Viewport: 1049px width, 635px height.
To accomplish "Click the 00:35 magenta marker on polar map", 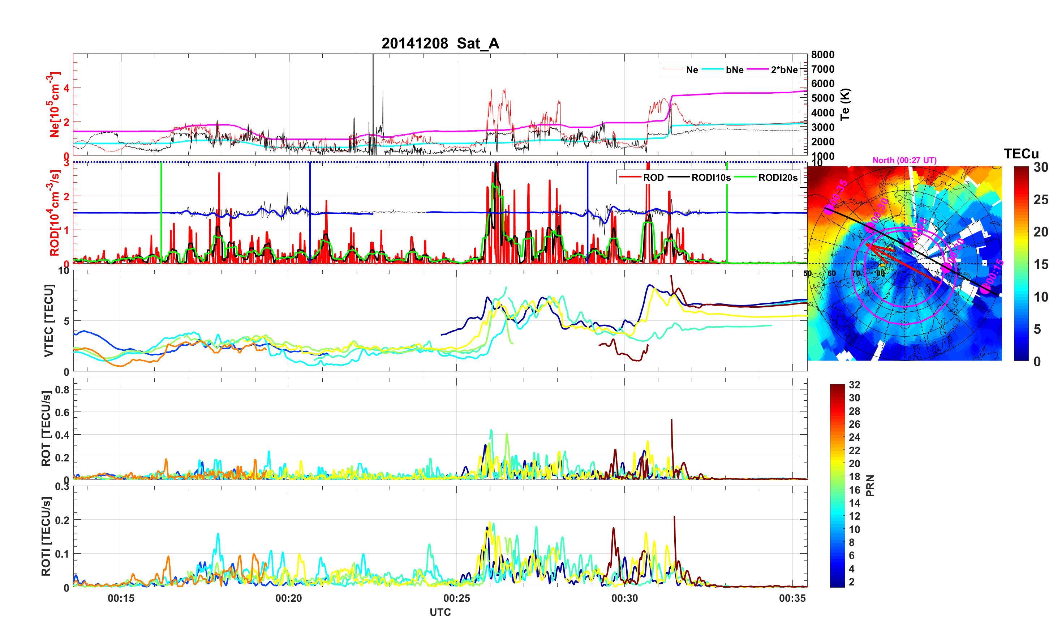I will coord(828,209).
